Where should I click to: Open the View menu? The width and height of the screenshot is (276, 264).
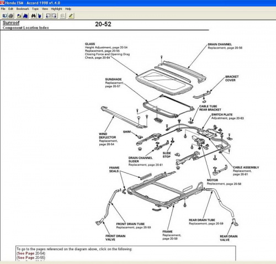(x=45, y=9)
